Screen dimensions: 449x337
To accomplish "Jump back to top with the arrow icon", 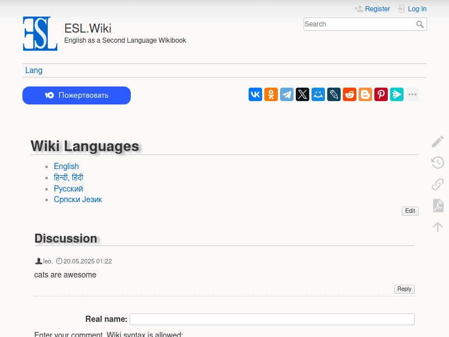I will (x=437, y=226).
